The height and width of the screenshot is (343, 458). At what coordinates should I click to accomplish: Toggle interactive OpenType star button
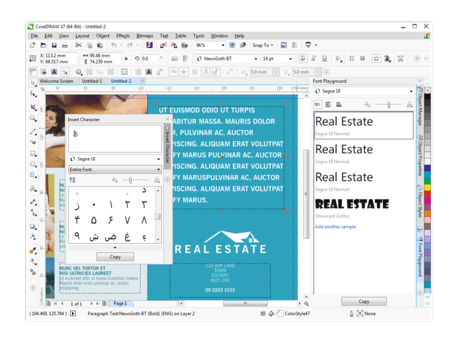coord(376,59)
